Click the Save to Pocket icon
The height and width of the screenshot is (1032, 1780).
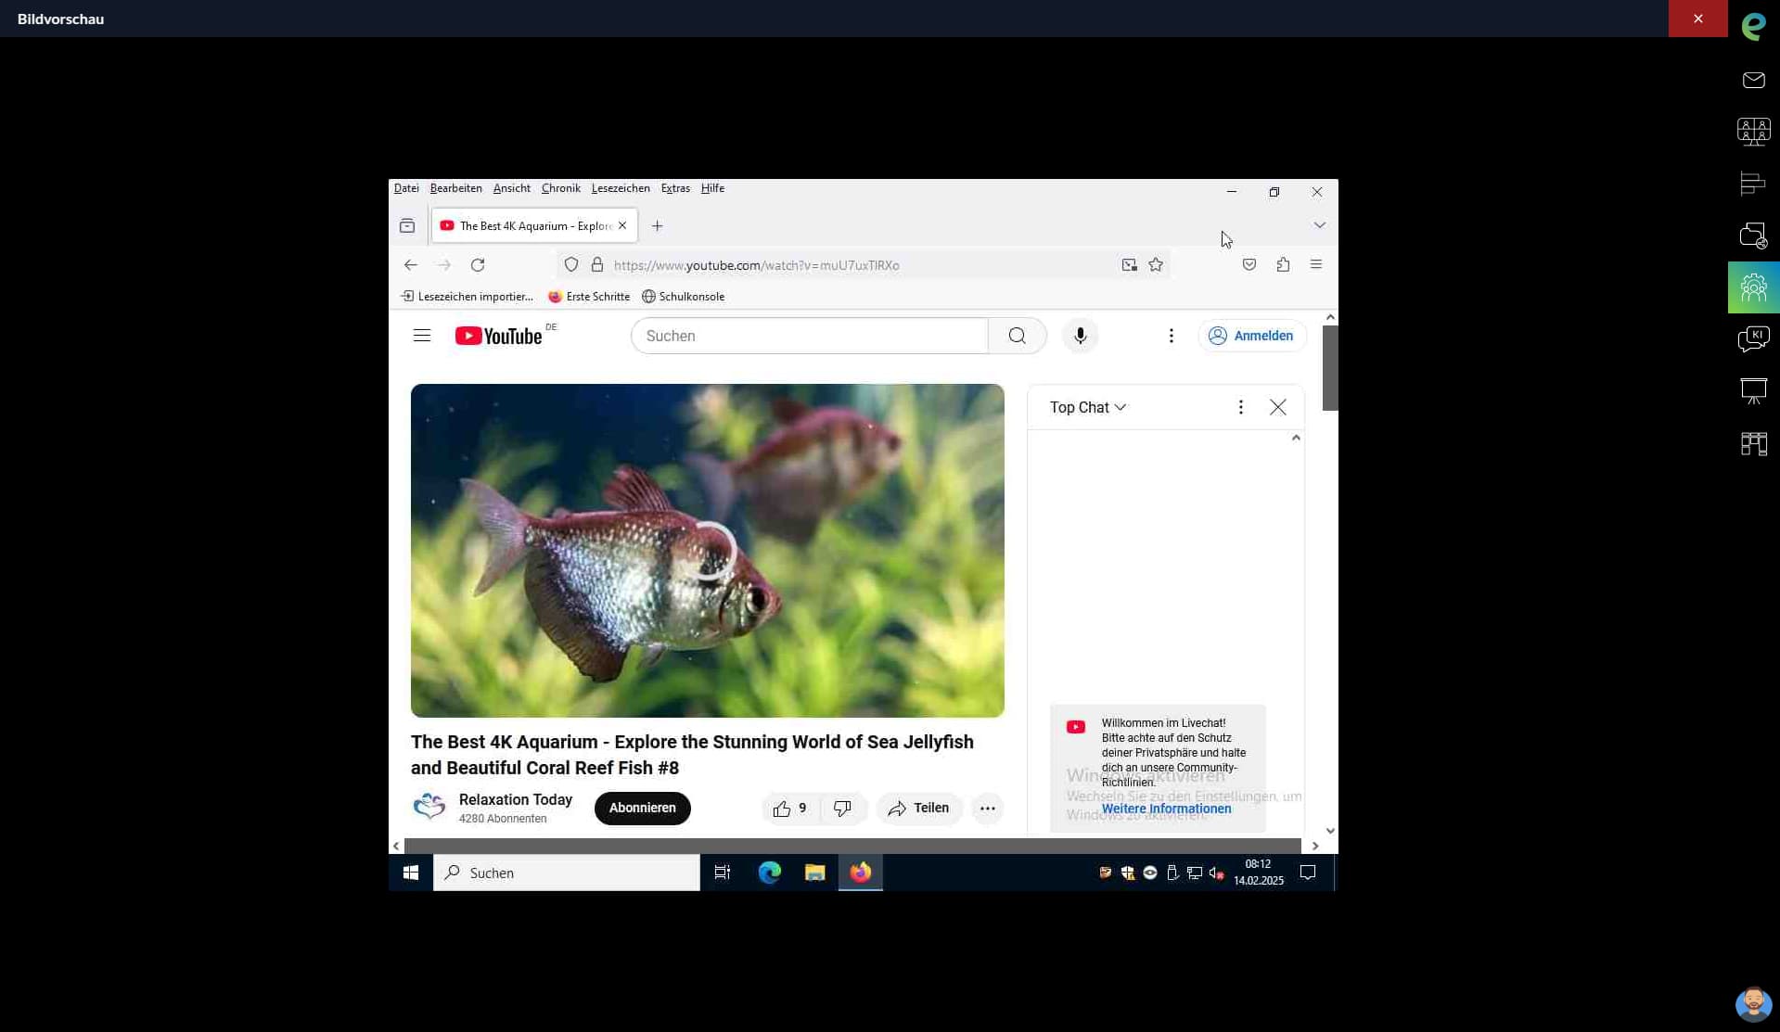click(1249, 265)
